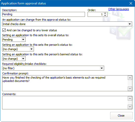Image resolution: width=135 pixels, height=122 pixels.
Task: Increase the Order value with up arrow
Action: 105,13
